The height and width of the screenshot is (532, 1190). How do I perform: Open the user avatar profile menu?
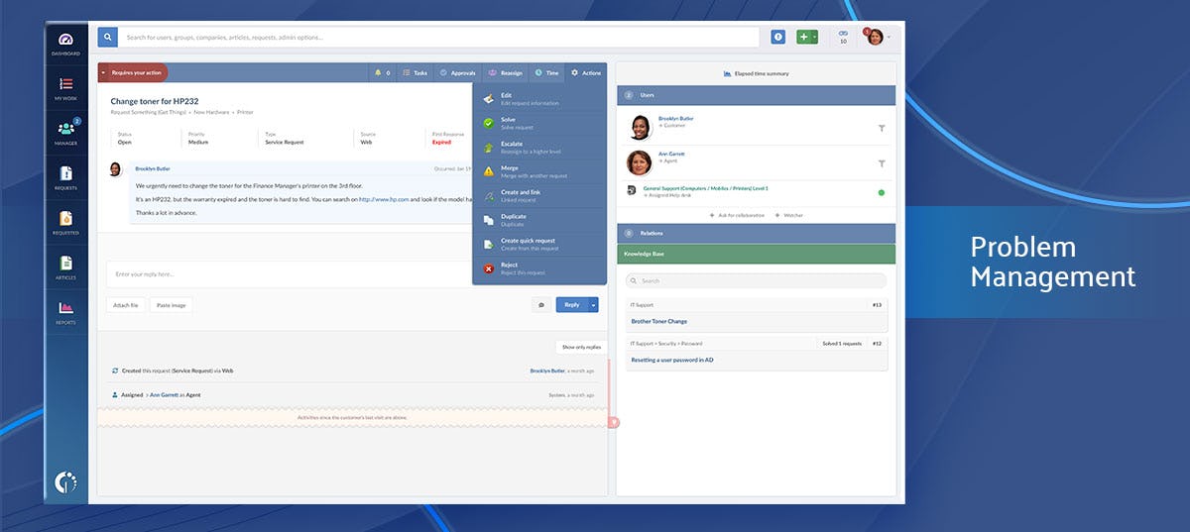[x=877, y=37]
